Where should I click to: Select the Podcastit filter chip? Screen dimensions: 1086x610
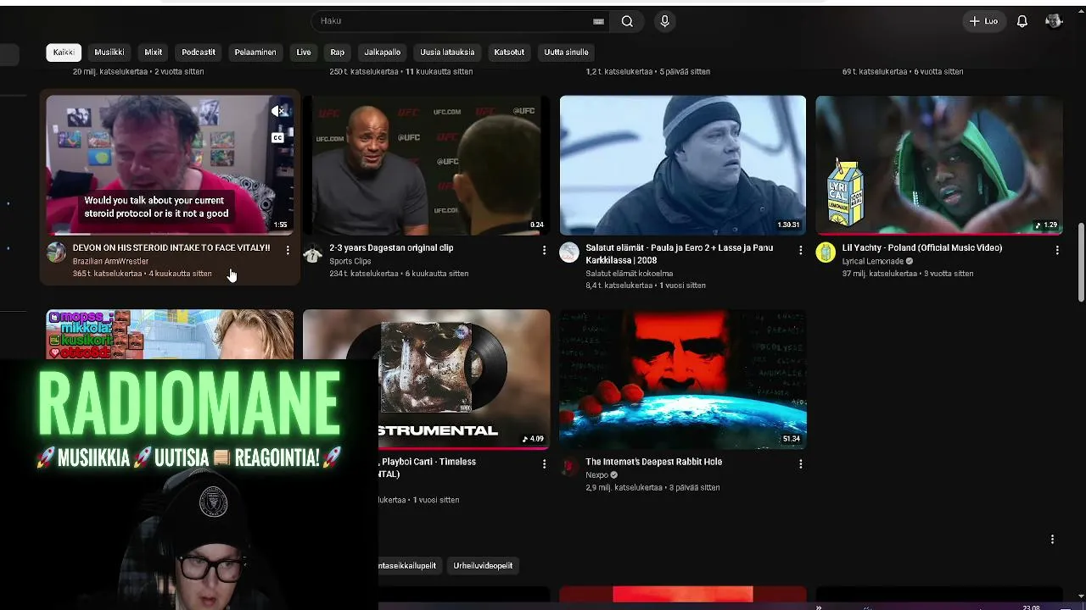click(x=199, y=53)
